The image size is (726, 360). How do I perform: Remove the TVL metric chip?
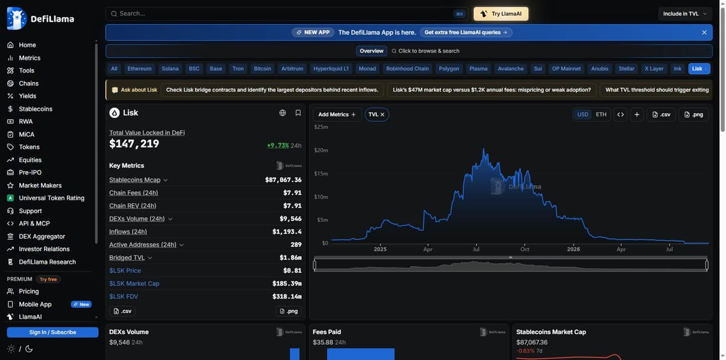pos(382,114)
